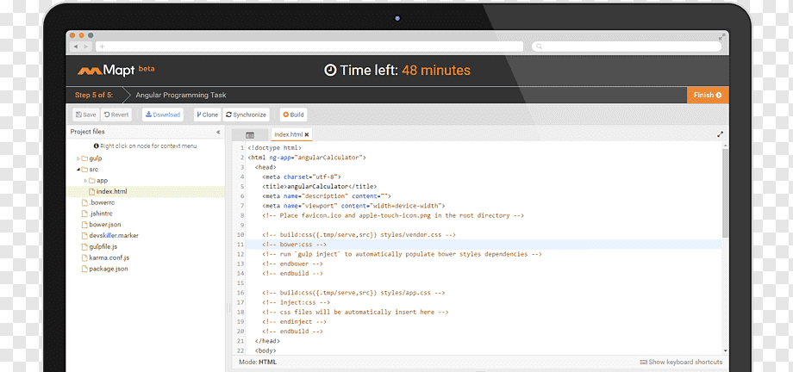Click the Build button

(x=293, y=115)
